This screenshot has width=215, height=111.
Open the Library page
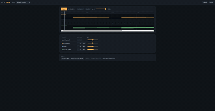pos(211,2)
